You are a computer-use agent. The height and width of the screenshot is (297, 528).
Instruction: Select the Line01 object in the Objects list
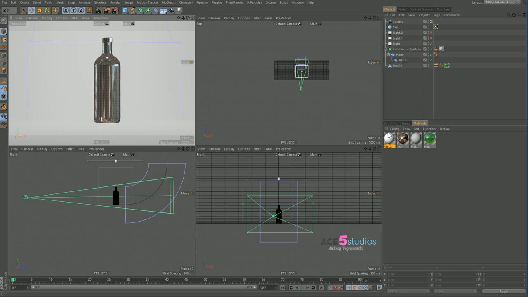397,66
